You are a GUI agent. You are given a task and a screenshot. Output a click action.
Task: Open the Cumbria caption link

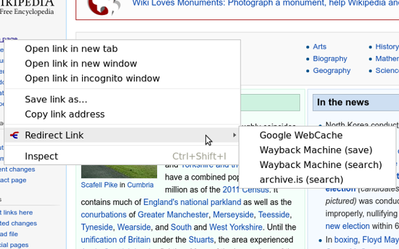click(x=140, y=185)
